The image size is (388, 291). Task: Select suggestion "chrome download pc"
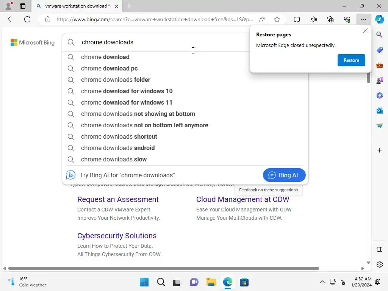point(185,68)
